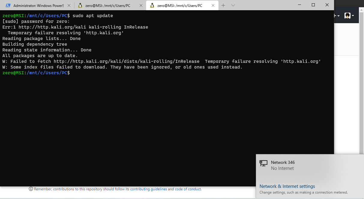Switch to the Administrator: Windows PowerShell tab

click(38, 5)
